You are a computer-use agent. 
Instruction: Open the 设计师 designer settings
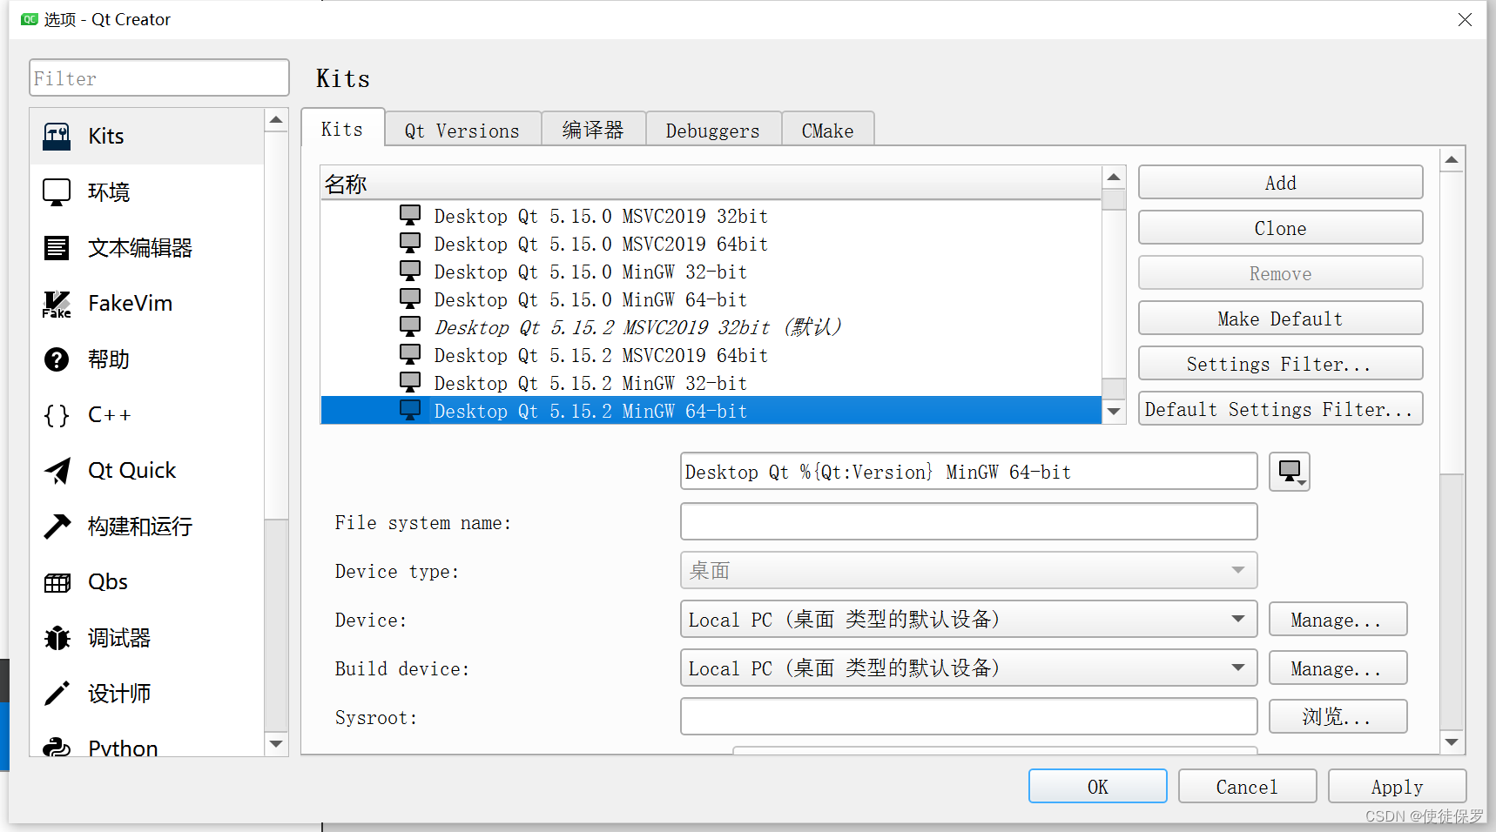coord(118,693)
